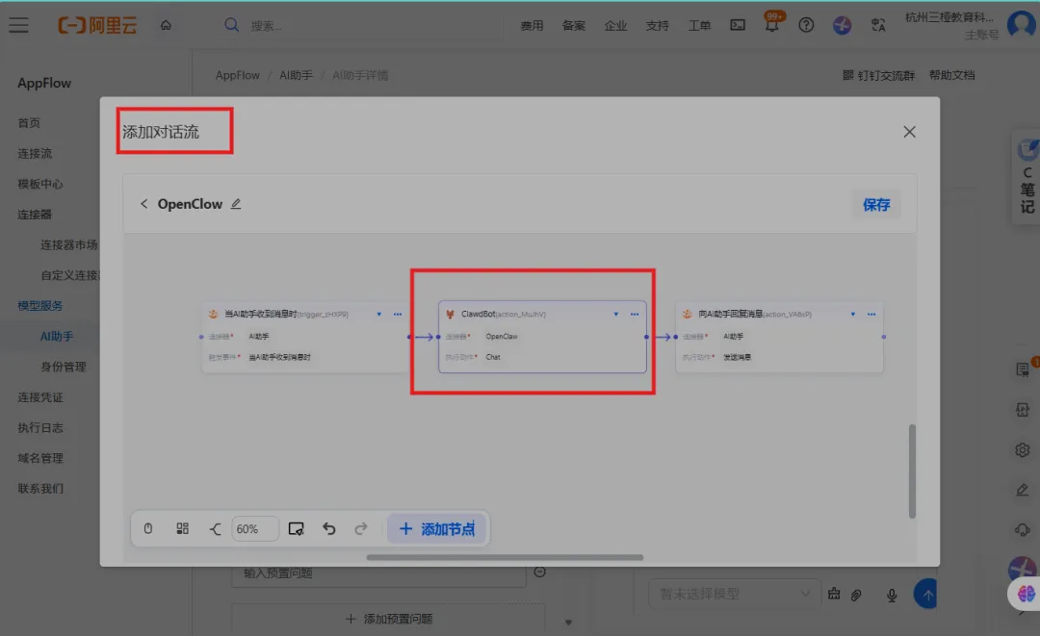This screenshot has width=1040, height=636.
Task: Open the ClawdBot node's ellipsis menu
Action: [x=635, y=314]
